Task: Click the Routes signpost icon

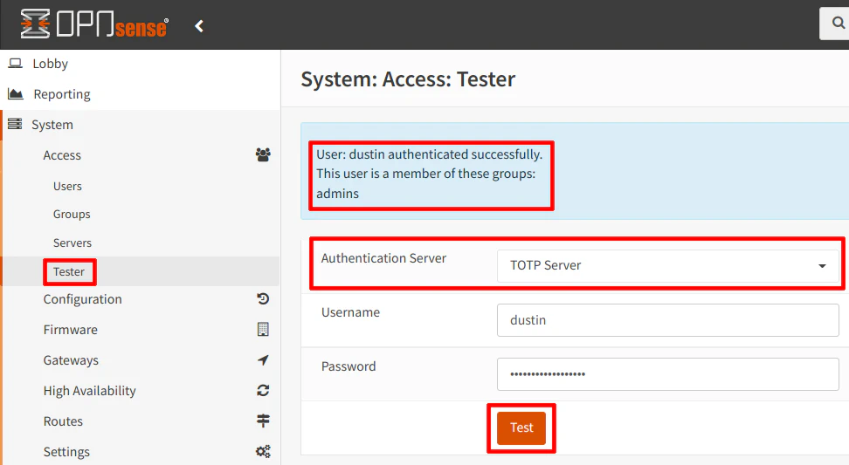Action: click(x=263, y=421)
